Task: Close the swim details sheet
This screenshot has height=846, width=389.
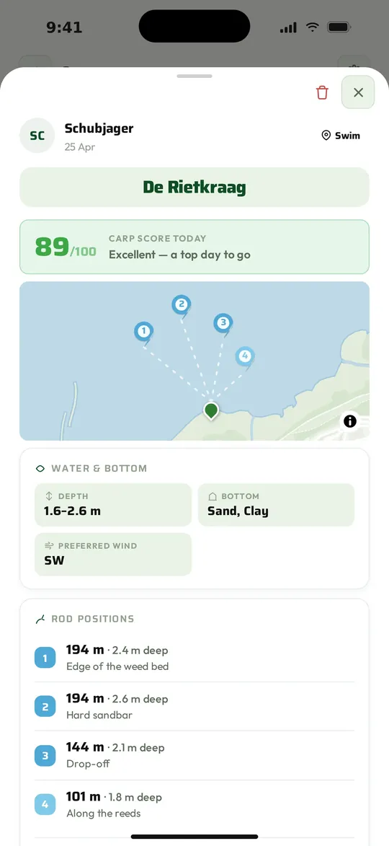Action: [358, 92]
